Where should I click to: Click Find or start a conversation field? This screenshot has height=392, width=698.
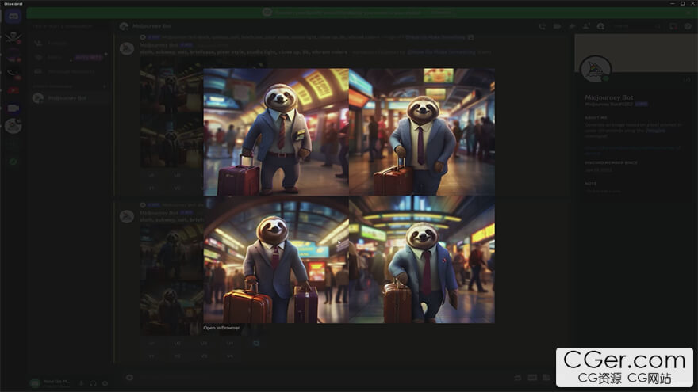pyautogui.click(x=70, y=26)
